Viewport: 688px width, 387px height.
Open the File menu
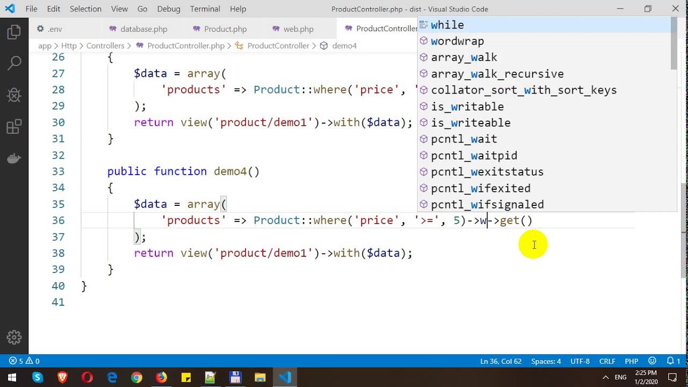[x=31, y=9]
